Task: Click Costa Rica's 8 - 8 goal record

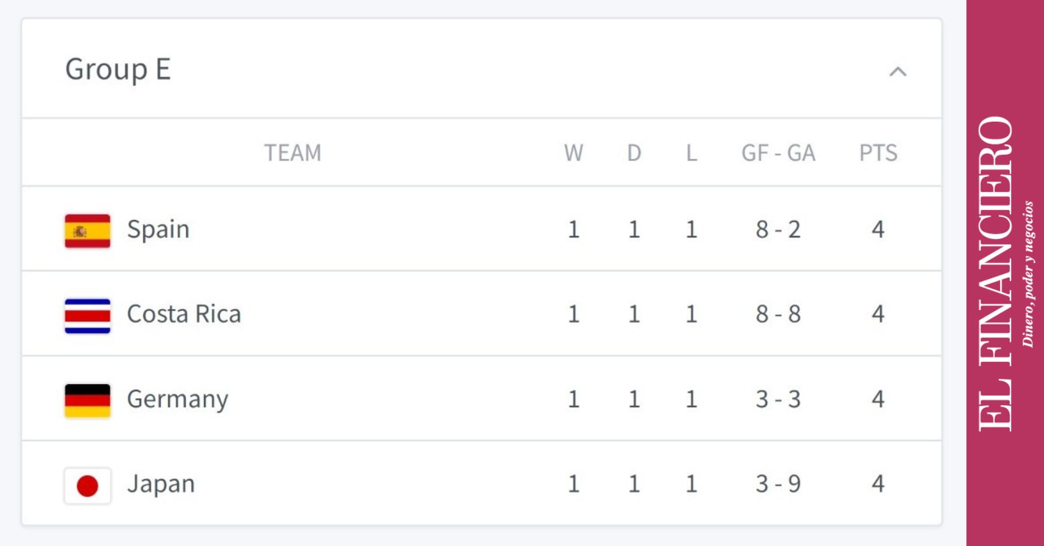Action: pos(778,314)
